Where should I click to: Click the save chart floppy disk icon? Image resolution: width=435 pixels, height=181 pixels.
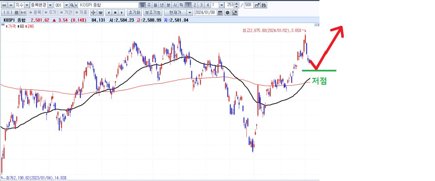coord(264,5)
